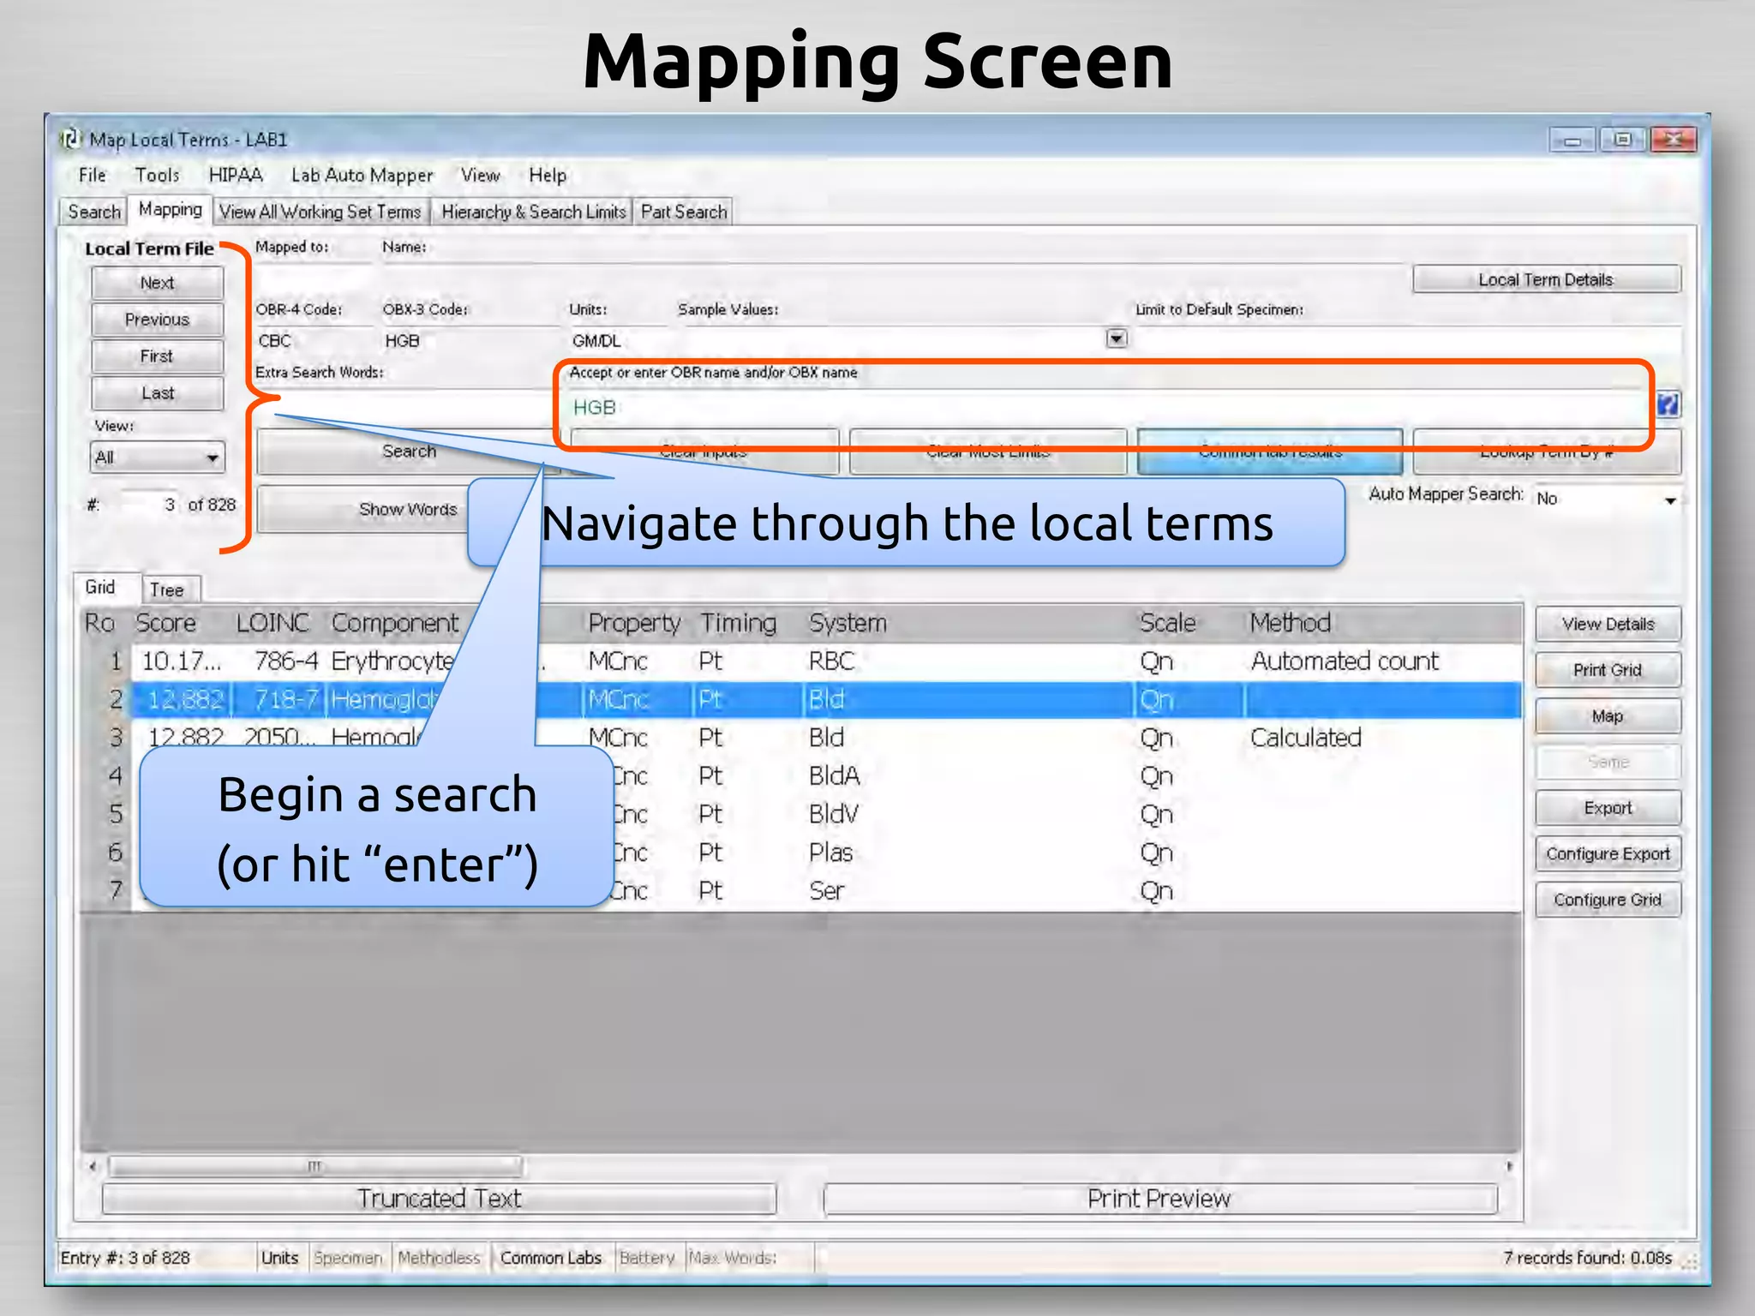Select the Mapping tab
This screenshot has width=1755, height=1316.
tap(171, 210)
